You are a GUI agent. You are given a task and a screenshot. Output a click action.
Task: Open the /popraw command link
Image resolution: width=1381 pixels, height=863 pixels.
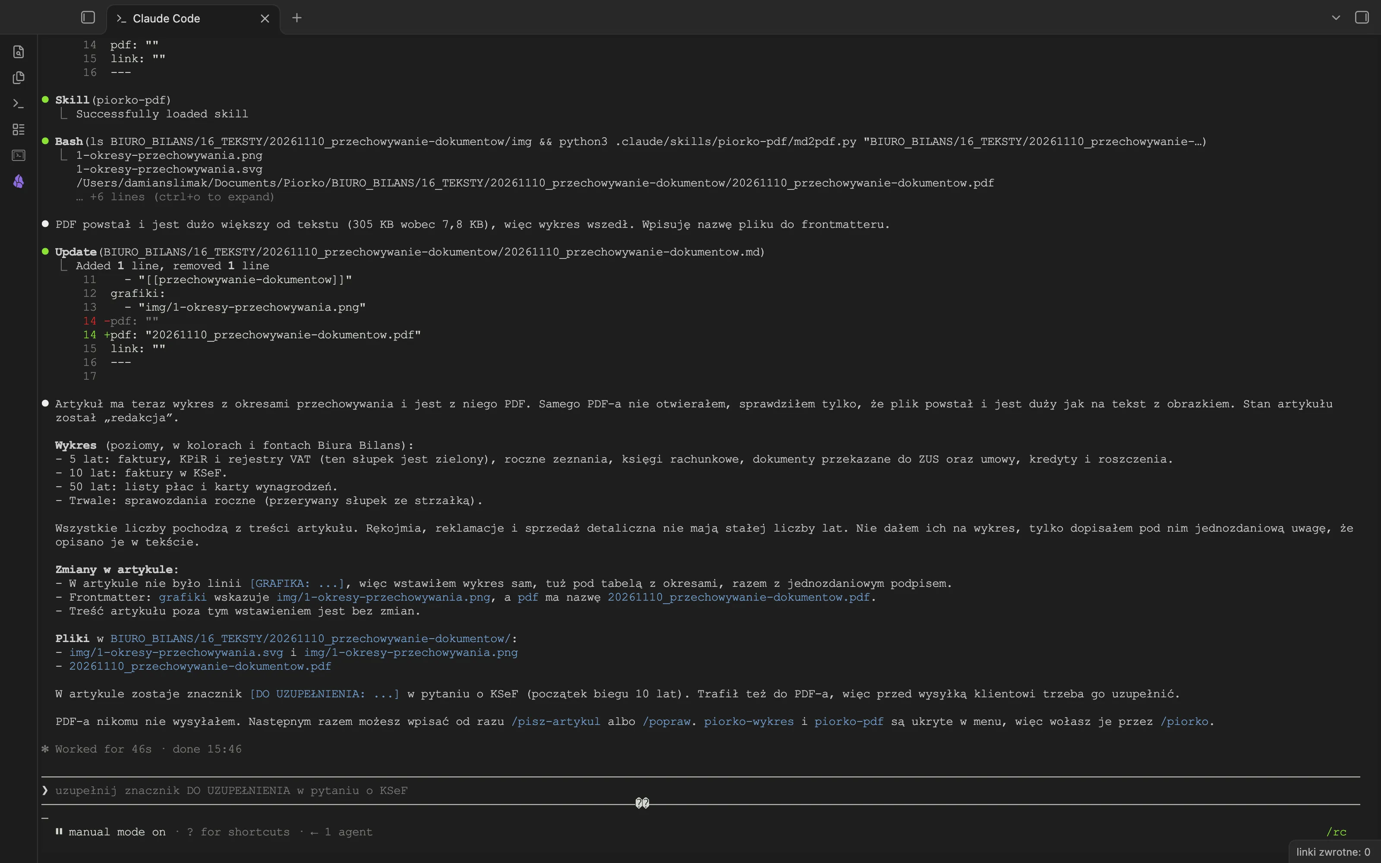666,721
